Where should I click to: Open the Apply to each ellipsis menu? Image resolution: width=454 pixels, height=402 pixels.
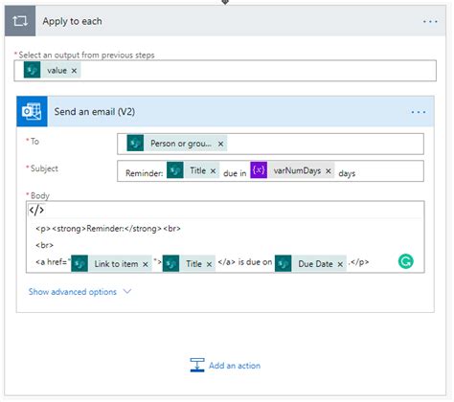point(430,21)
